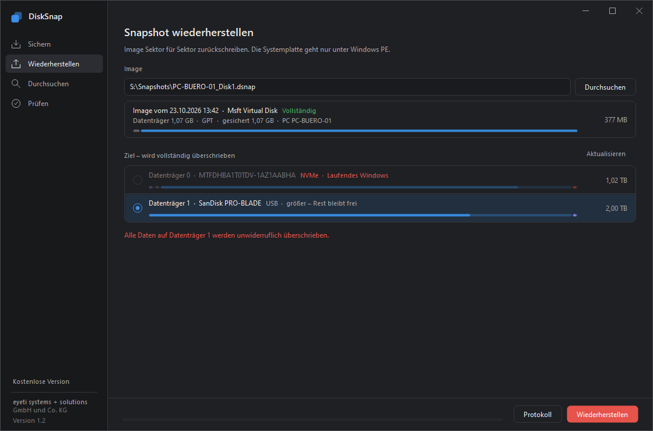
Task: Open the Sichern section
Action: coord(54,44)
